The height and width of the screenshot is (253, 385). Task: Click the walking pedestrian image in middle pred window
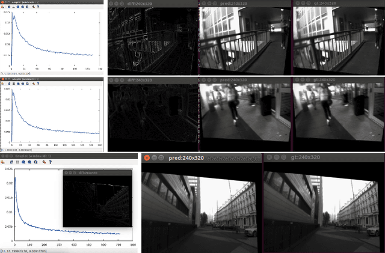(245, 117)
